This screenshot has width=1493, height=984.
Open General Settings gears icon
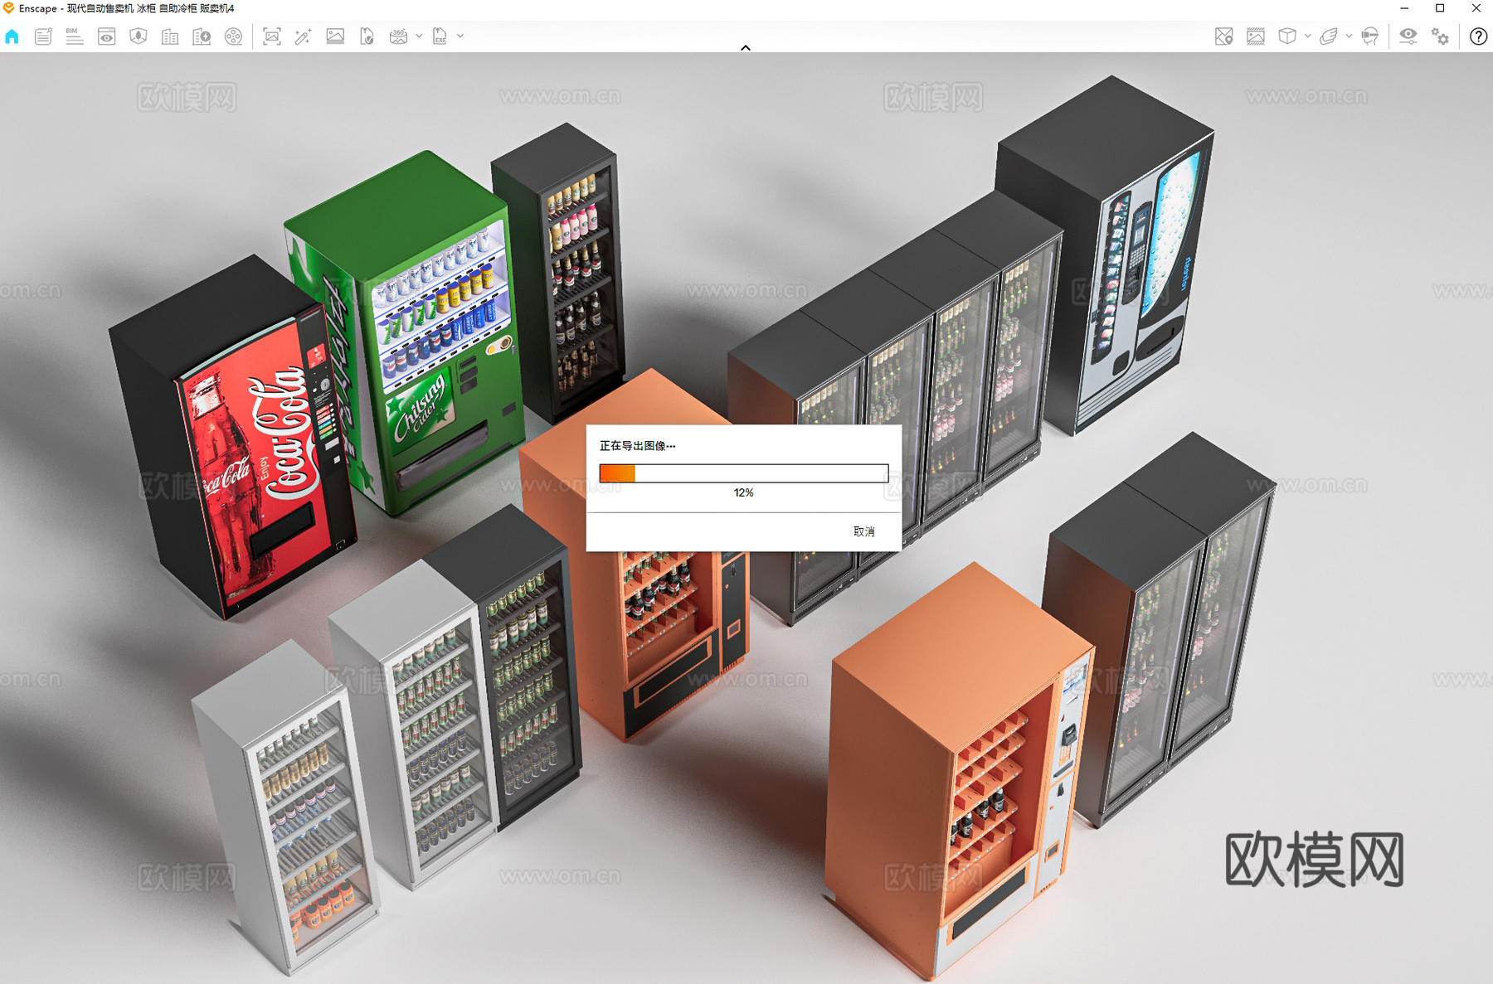1441,36
